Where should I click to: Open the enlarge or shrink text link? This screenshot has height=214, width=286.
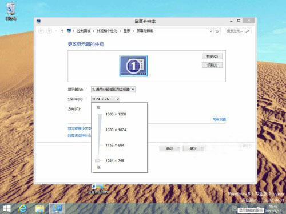[x=80, y=128]
